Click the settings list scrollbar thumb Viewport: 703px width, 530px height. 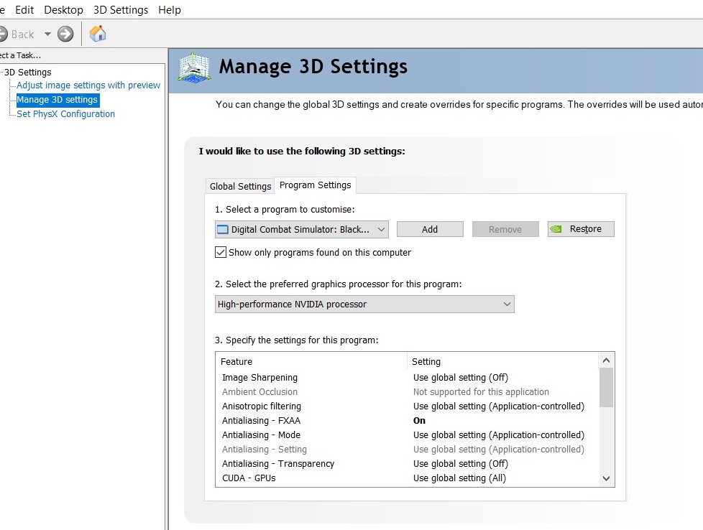click(x=606, y=387)
